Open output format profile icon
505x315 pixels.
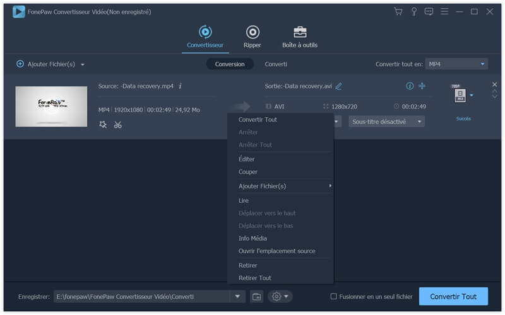click(x=460, y=95)
